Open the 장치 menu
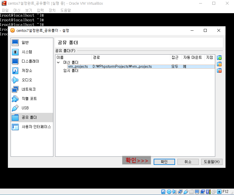The width and height of the screenshot is (234, 195). click(x=52, y=10)
